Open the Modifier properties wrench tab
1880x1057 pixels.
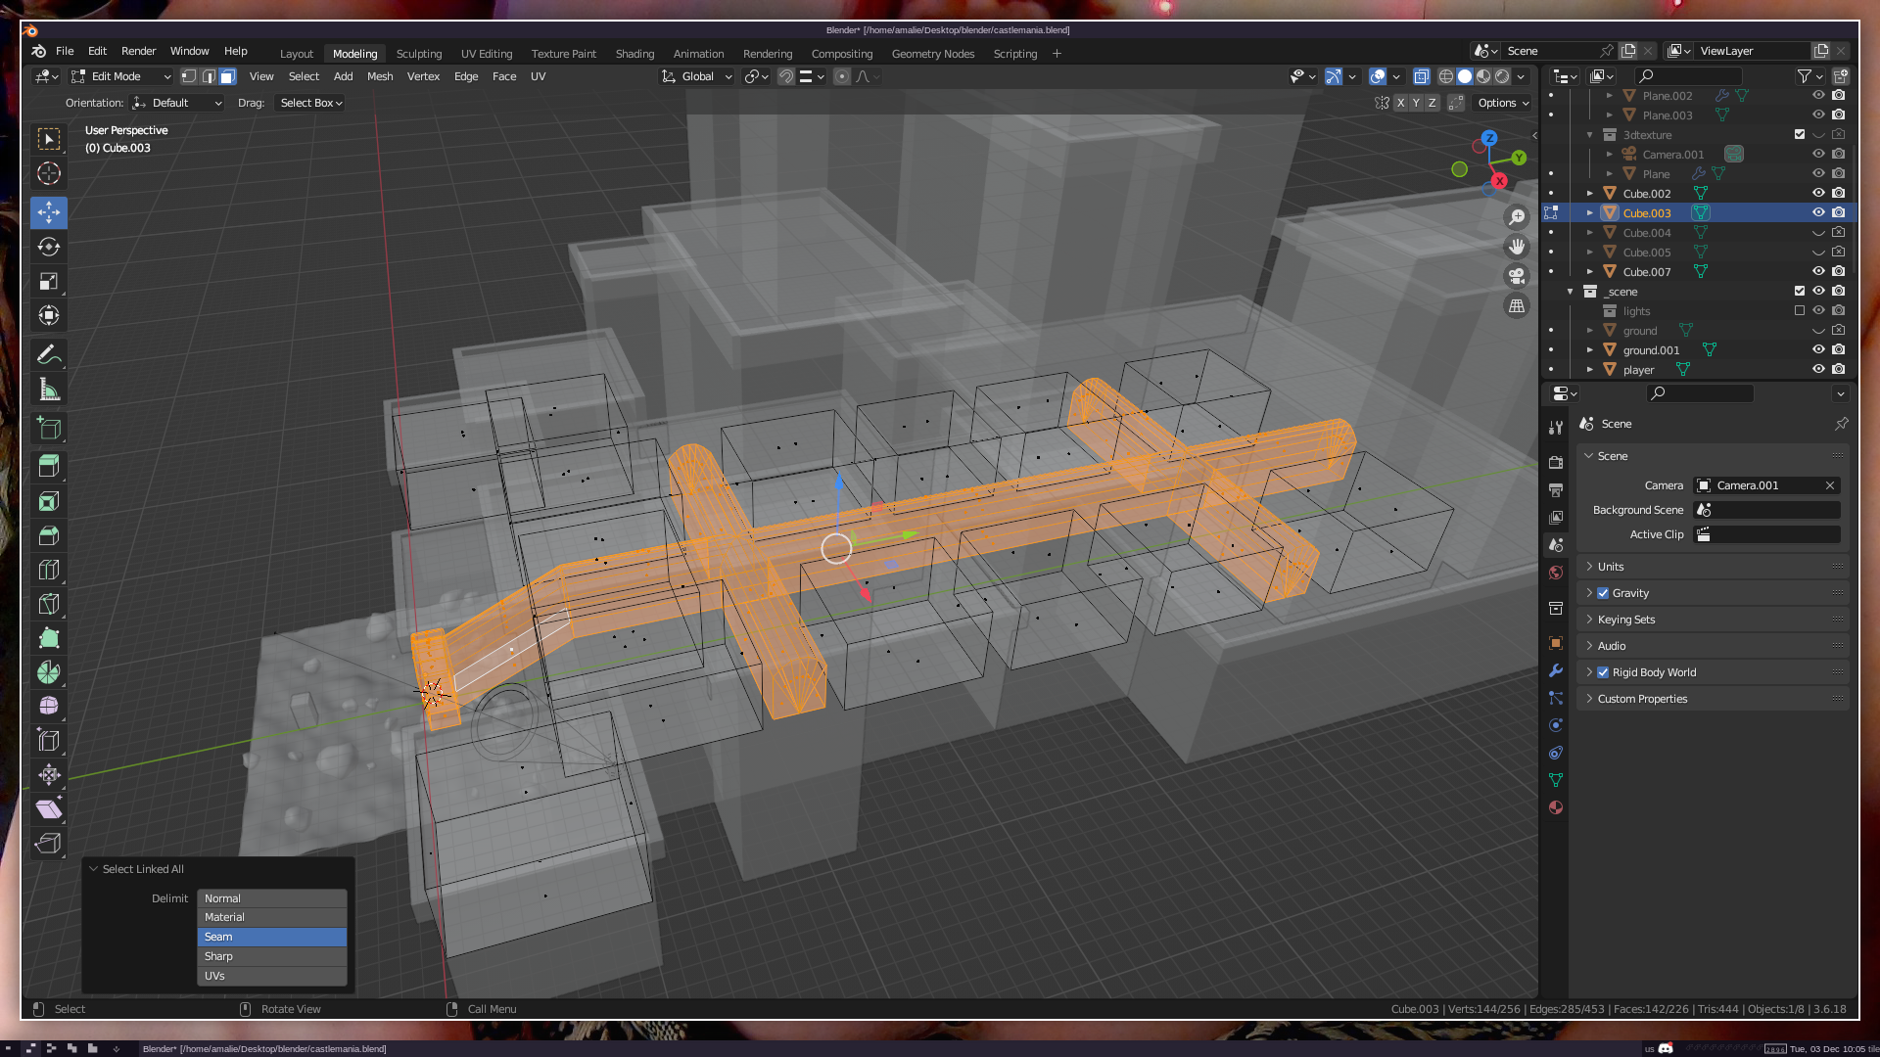(1556, 671)
